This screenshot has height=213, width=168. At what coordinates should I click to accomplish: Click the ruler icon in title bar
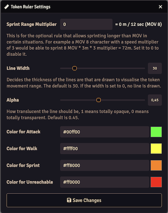point(6,7)
